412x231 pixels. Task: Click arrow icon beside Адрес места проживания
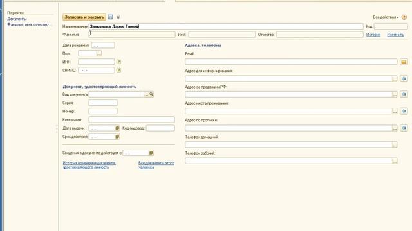404,111
